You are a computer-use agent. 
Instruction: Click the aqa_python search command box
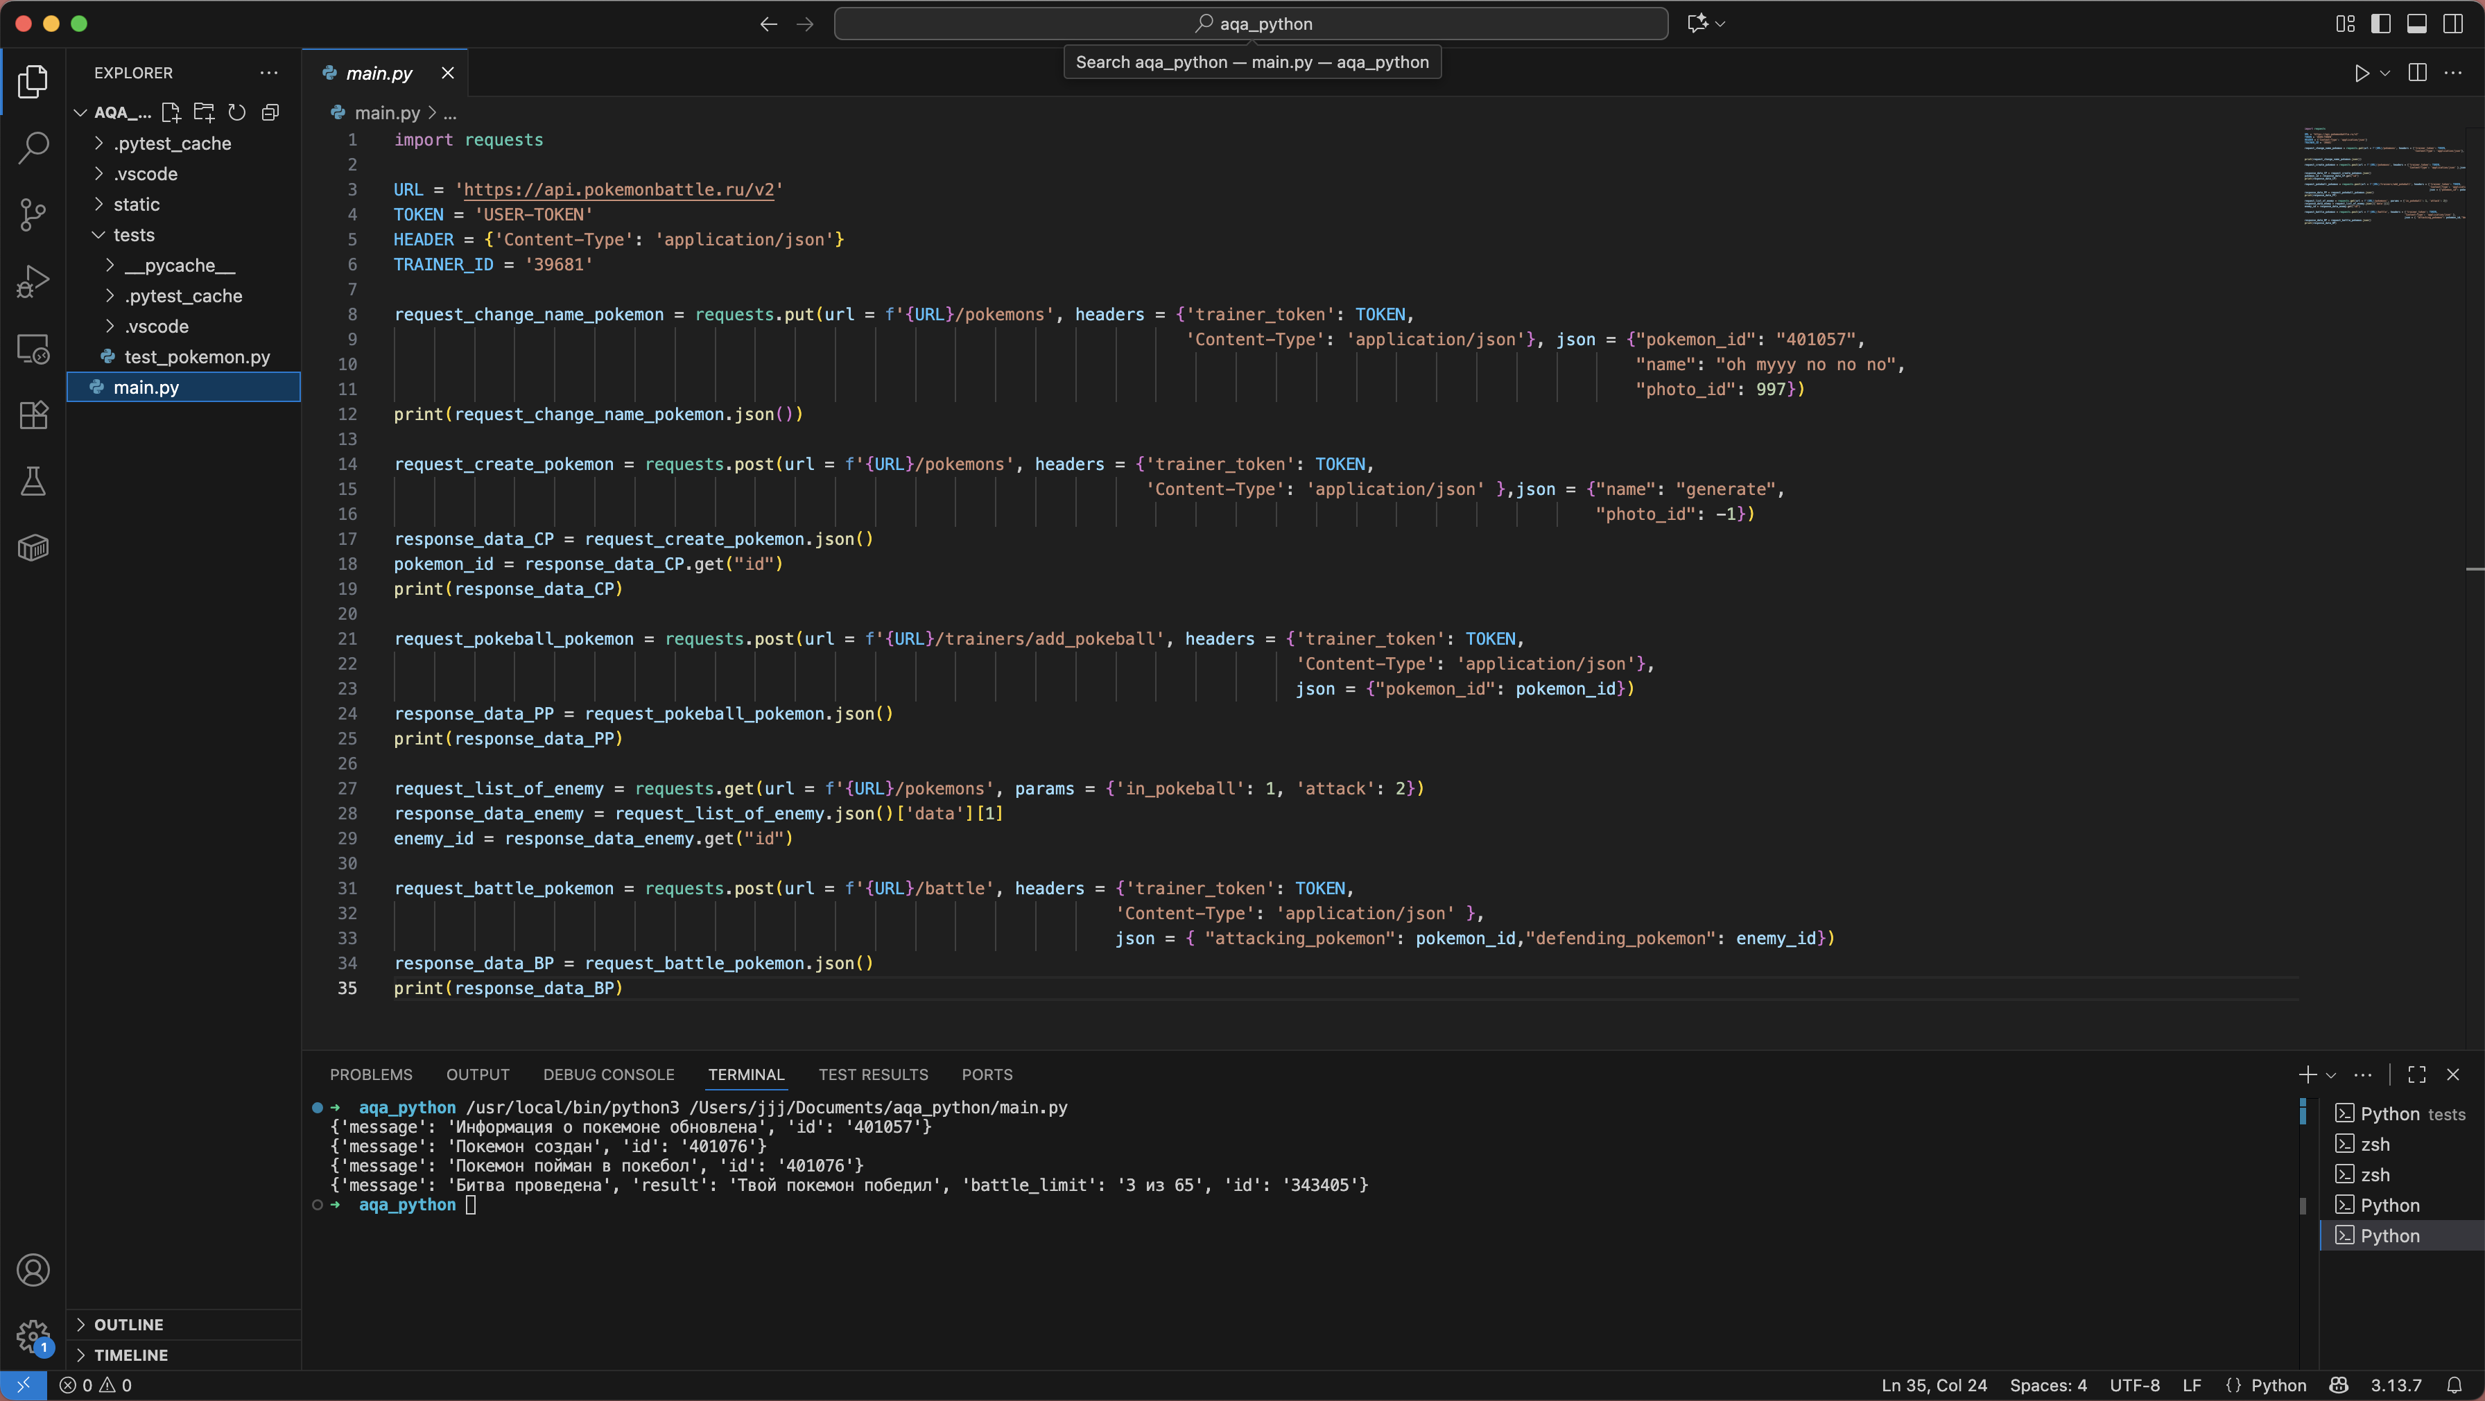click(x=1250, y=24)
